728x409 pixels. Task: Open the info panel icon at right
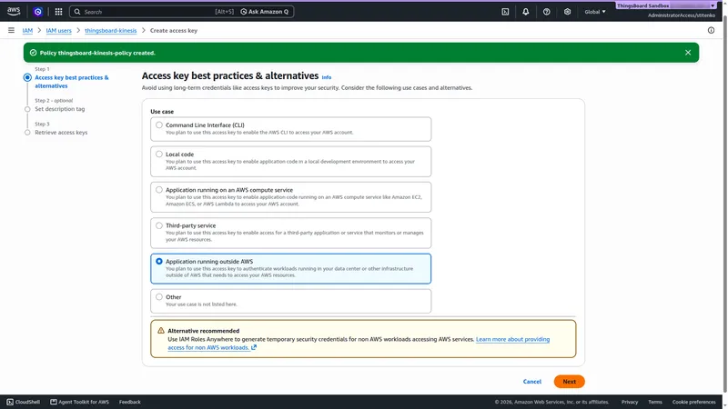click(711, 30)
